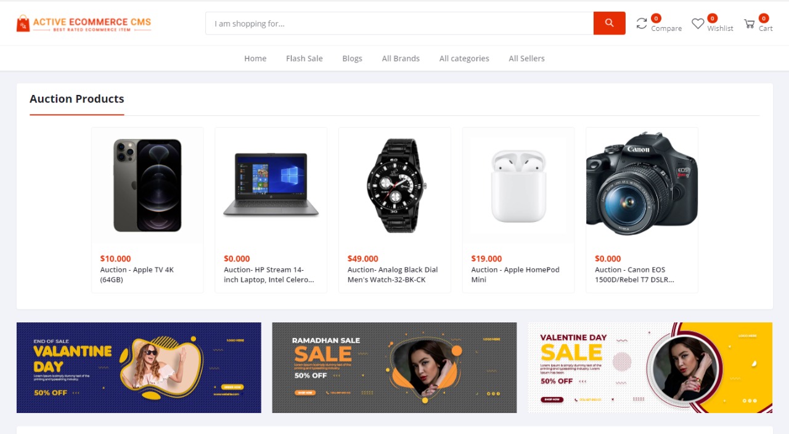Click the Active Ecommerce CMS logo

[84, 23]
